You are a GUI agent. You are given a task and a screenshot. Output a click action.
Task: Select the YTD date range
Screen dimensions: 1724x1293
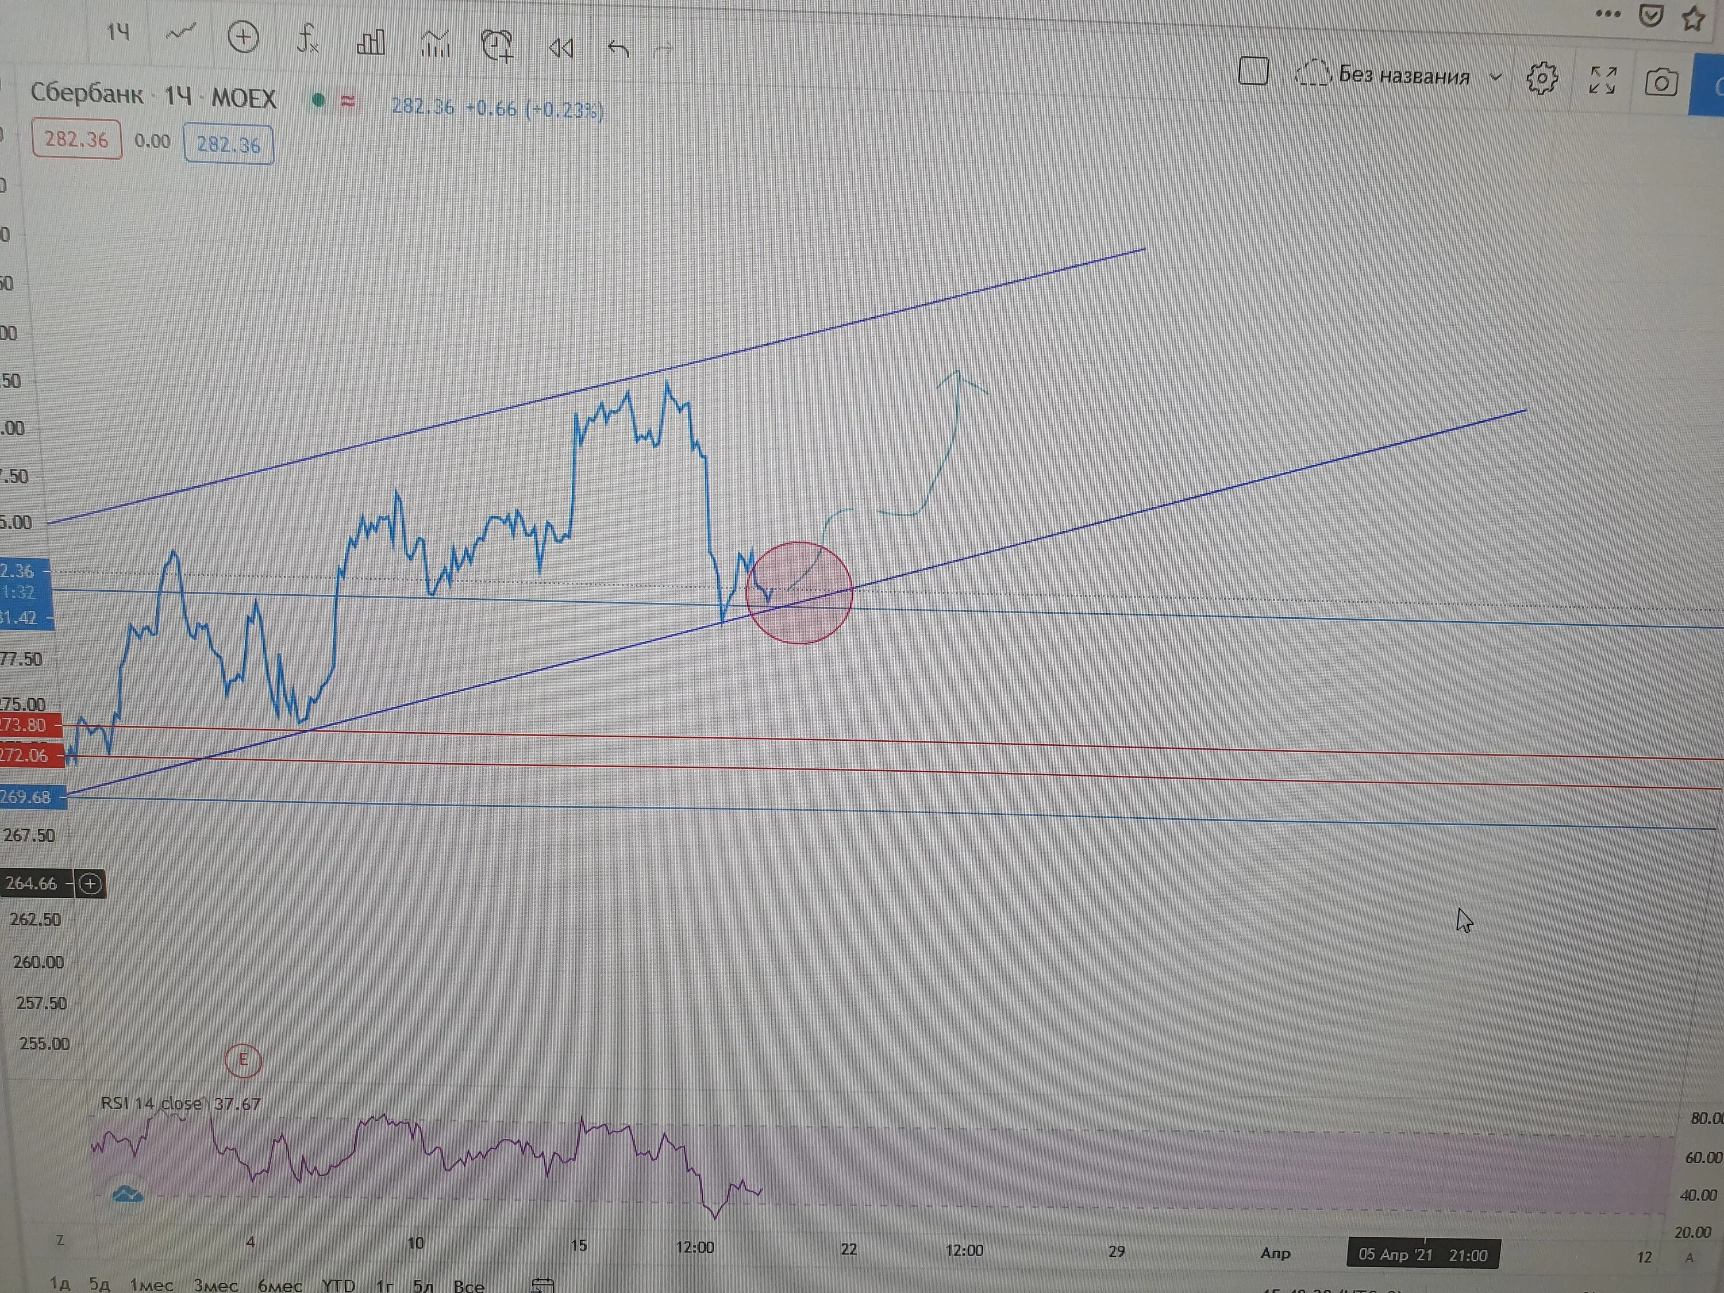(338, 1285)
